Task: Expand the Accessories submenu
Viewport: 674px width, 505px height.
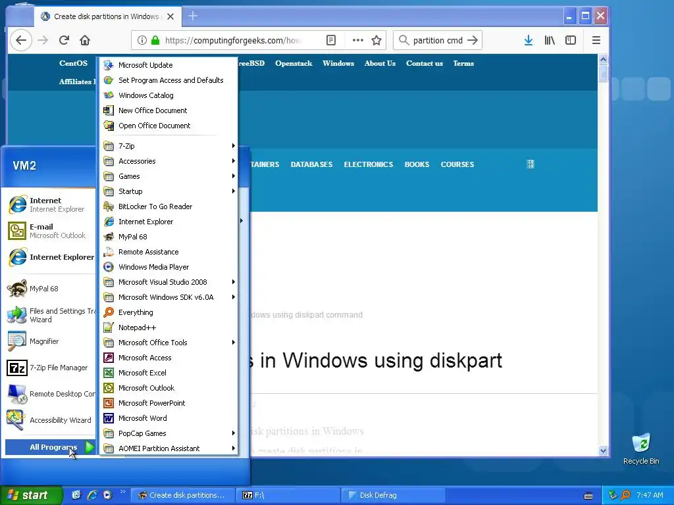Action: [x=168, y=161]
